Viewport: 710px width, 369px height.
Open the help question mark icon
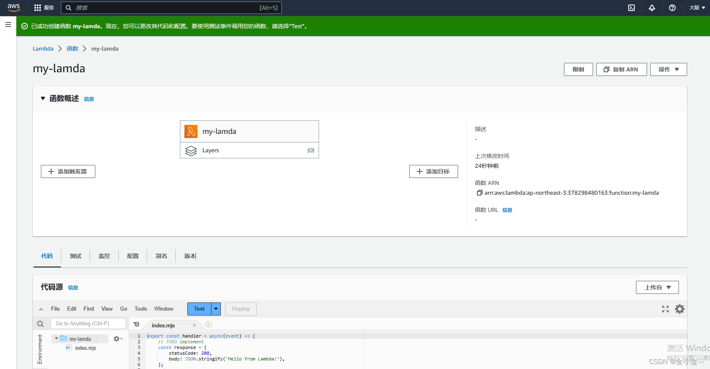672,8
